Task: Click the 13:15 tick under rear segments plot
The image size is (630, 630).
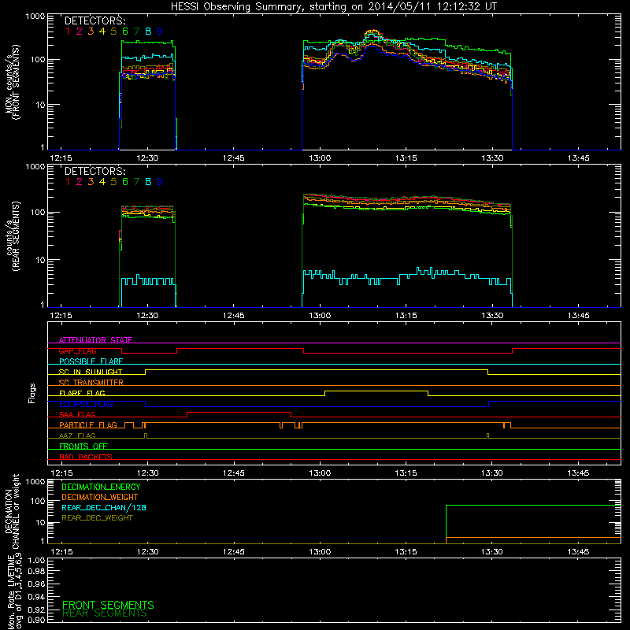Action: coord(406,316)
